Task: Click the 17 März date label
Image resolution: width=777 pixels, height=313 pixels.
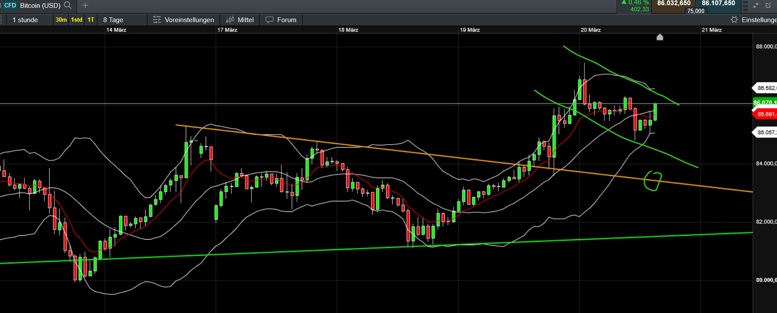Action: tap(227, 30)
